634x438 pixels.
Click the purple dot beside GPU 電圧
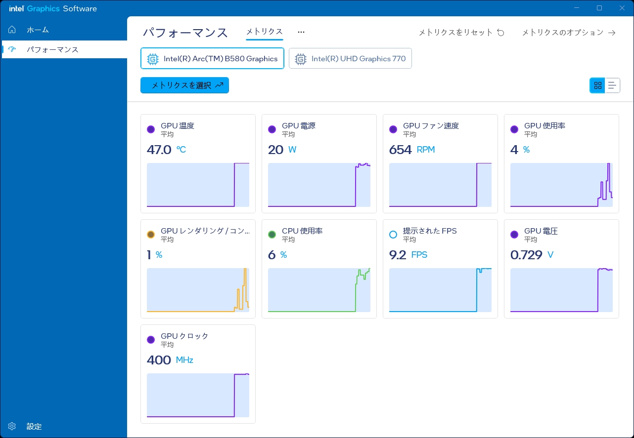(514, 235)
